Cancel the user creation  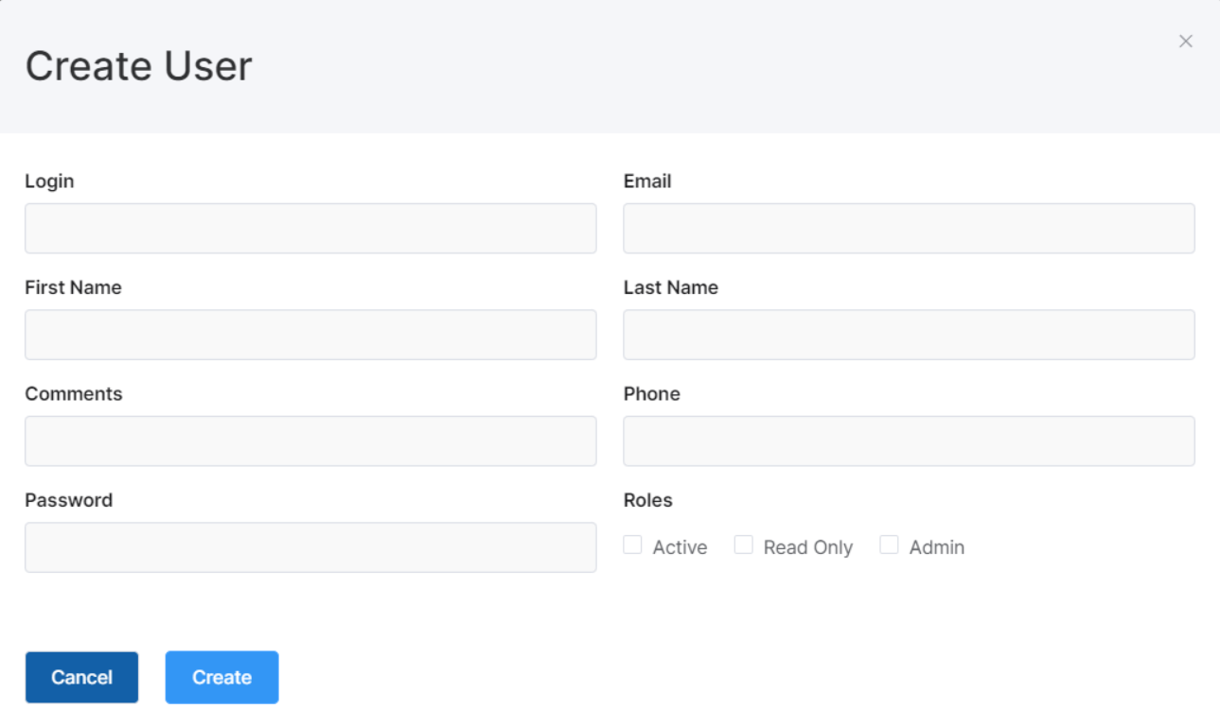tap(81, 677)
